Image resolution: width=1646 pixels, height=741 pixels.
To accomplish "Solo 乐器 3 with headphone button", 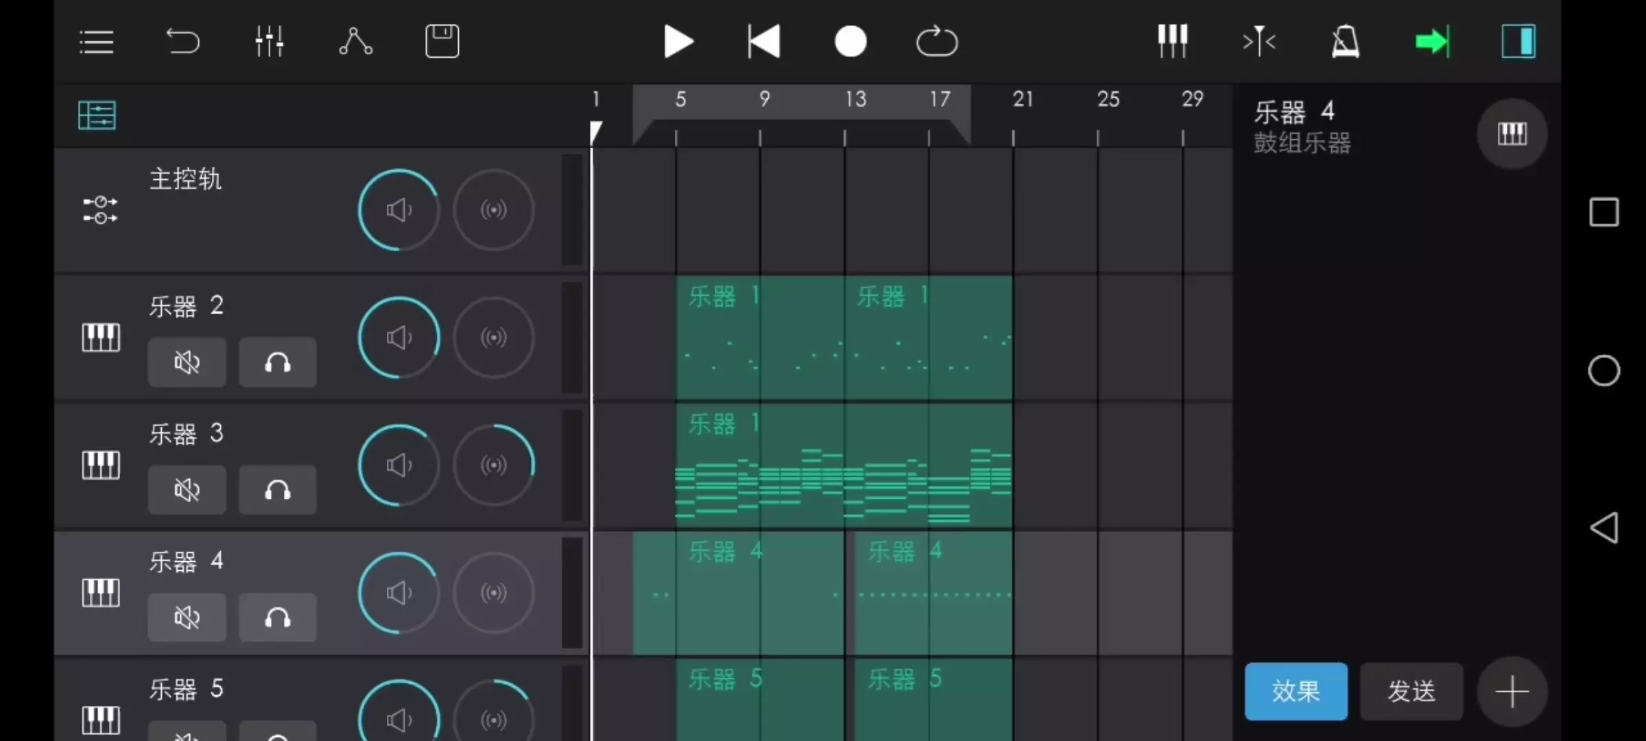I will click(277, 490).
